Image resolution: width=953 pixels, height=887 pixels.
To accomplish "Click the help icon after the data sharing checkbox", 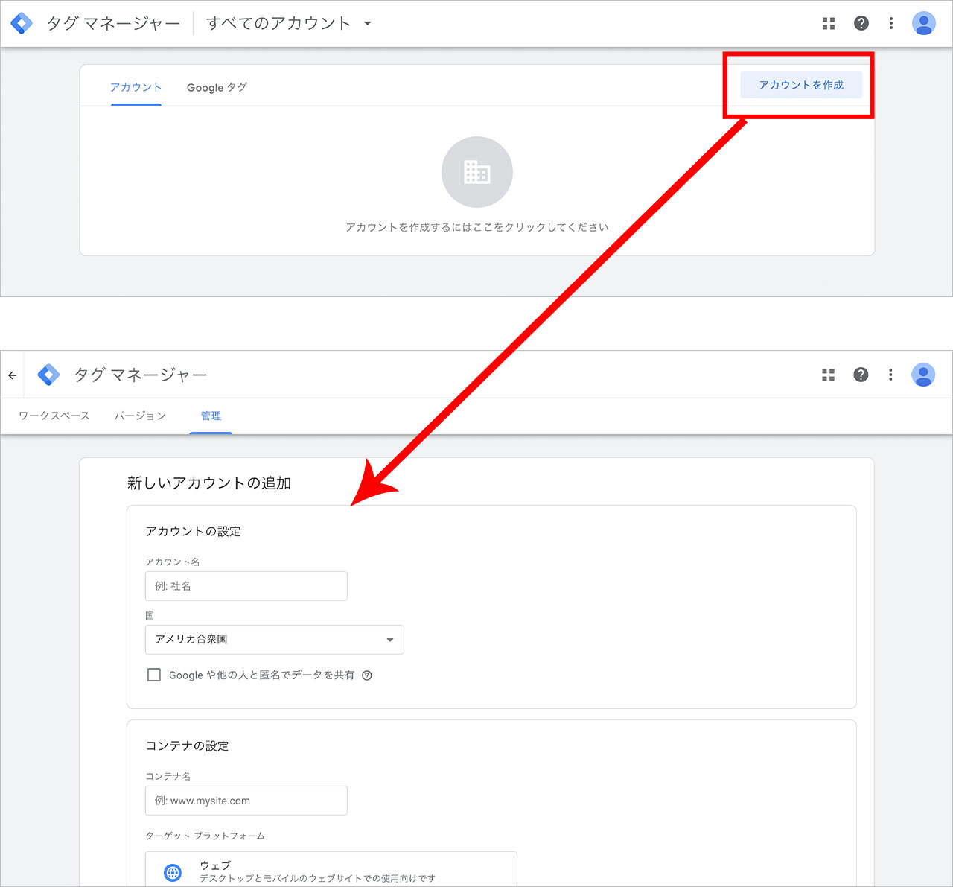I will click(x=366, y=675).
